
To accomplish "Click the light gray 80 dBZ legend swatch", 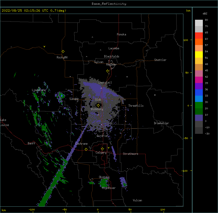I will tap(199, 23).
